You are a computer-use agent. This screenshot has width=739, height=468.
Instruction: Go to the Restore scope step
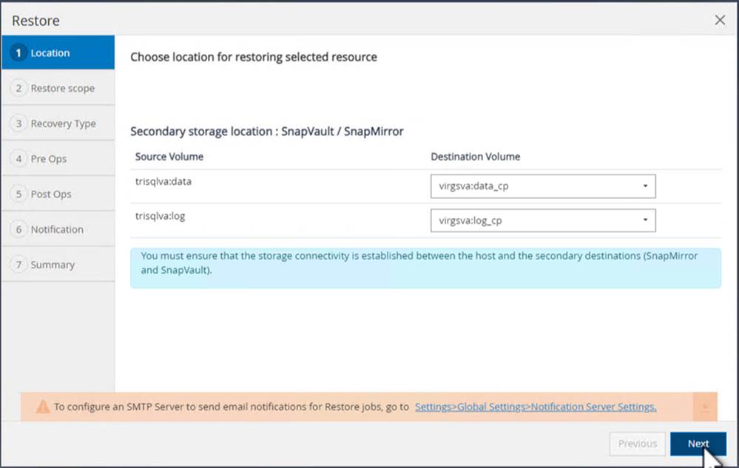pyautogui.click(x=62, y=88)
